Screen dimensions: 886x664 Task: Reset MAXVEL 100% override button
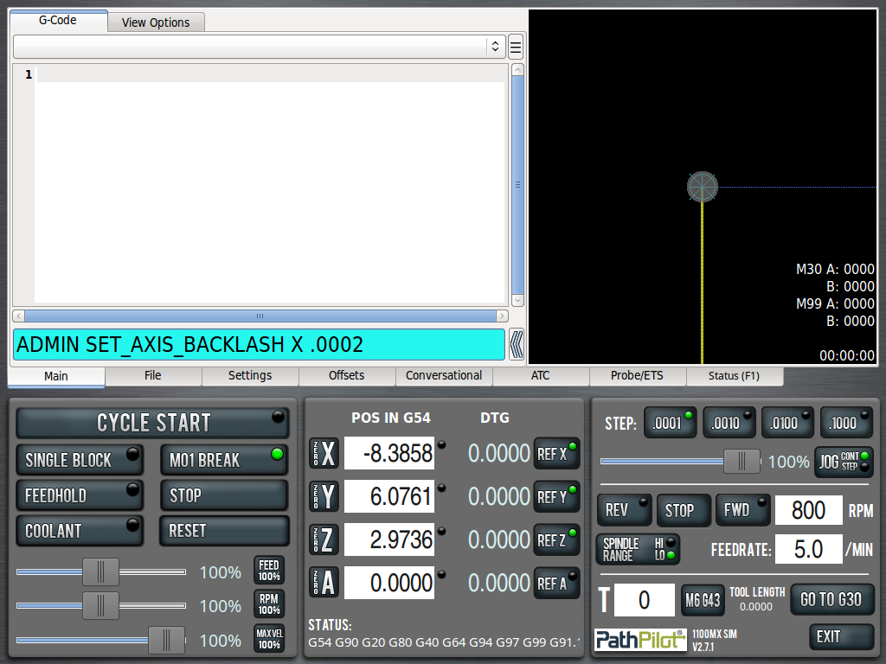tap(269, 640)
